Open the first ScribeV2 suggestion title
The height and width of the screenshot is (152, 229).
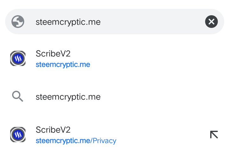(x=53, y=54)
